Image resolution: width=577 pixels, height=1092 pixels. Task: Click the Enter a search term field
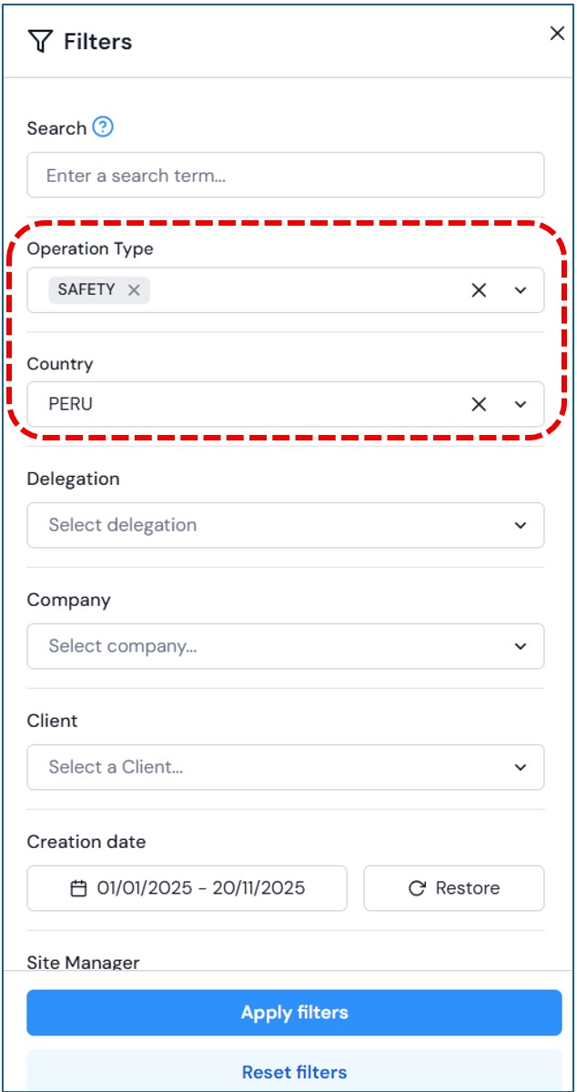[285, 176]
